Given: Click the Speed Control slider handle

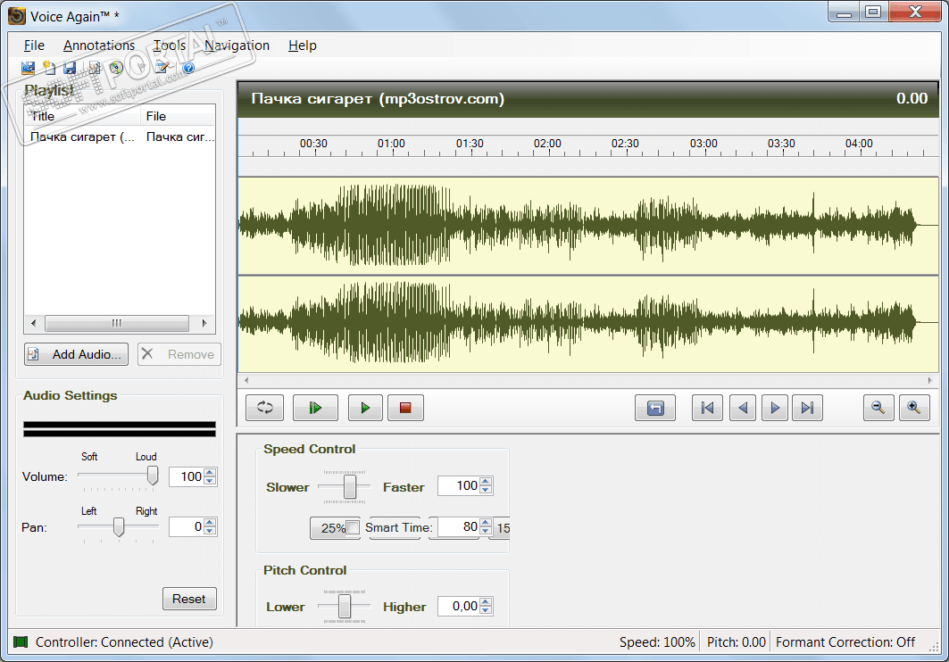Looking at the screenshot, I should pyautogui.click(x=350, y=486).
